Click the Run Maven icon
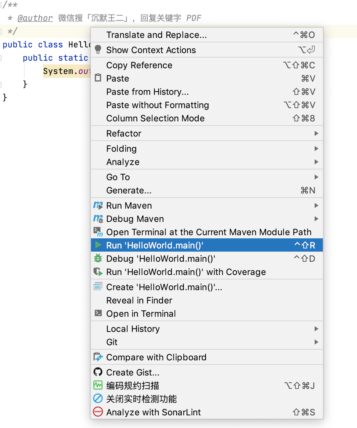The width and height of the screenshot is (357, 428). click(x=98, y=205)
